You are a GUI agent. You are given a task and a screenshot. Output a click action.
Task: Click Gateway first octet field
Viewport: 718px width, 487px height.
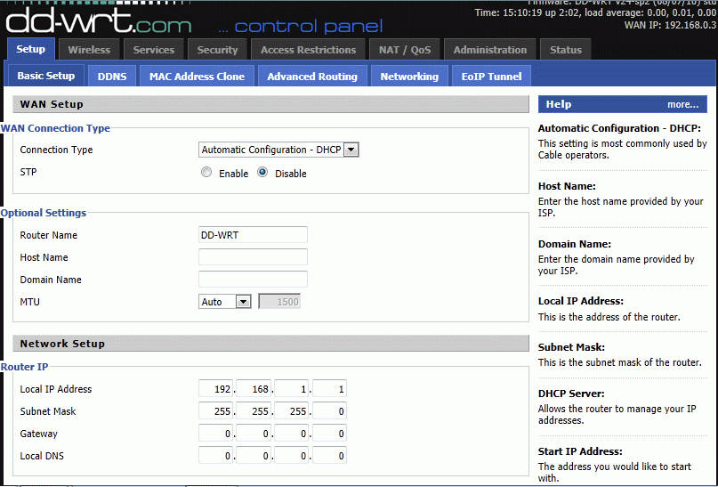[215, 433]
